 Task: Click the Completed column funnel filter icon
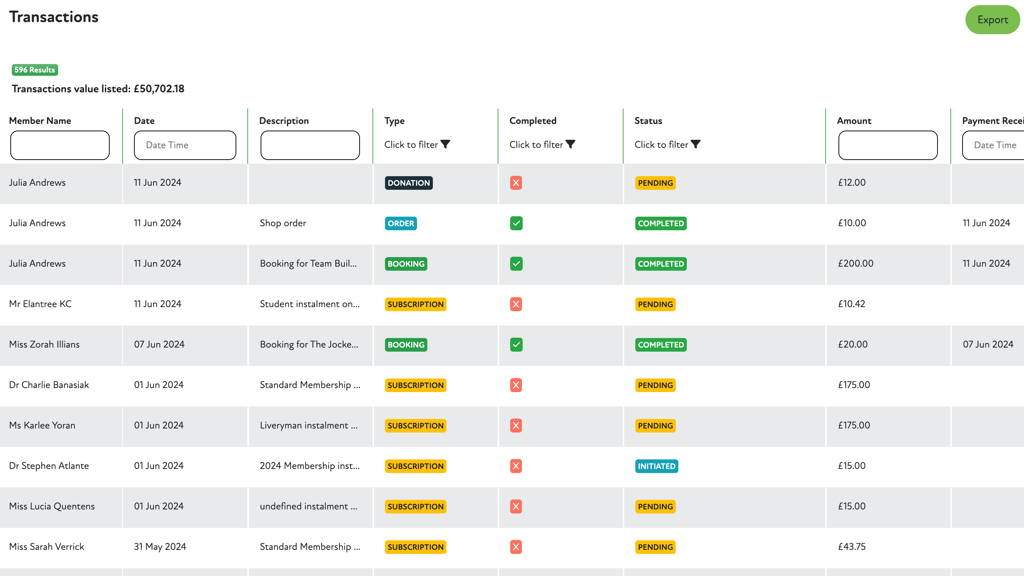(571, 144)
